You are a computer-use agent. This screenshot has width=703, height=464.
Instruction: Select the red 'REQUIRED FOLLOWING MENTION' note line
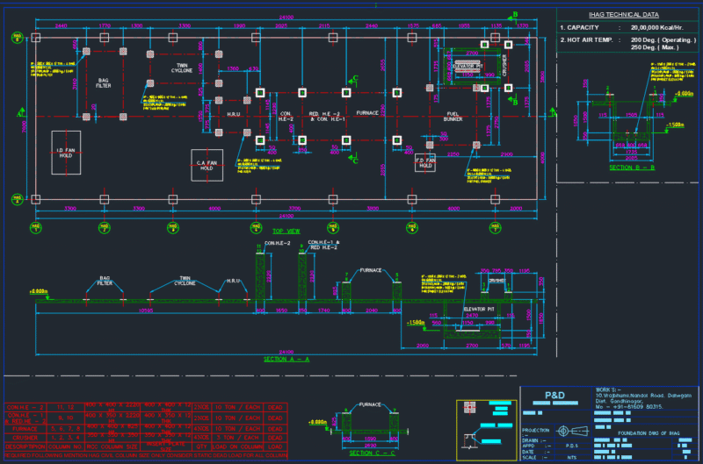146,455
